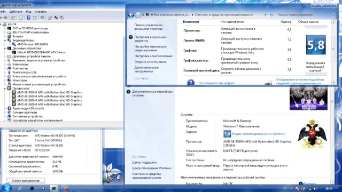The width and height of the screenshot is (342, 192).
Task: Click the Forward arrow in Control Panel window
Action: tap(138, 15)
